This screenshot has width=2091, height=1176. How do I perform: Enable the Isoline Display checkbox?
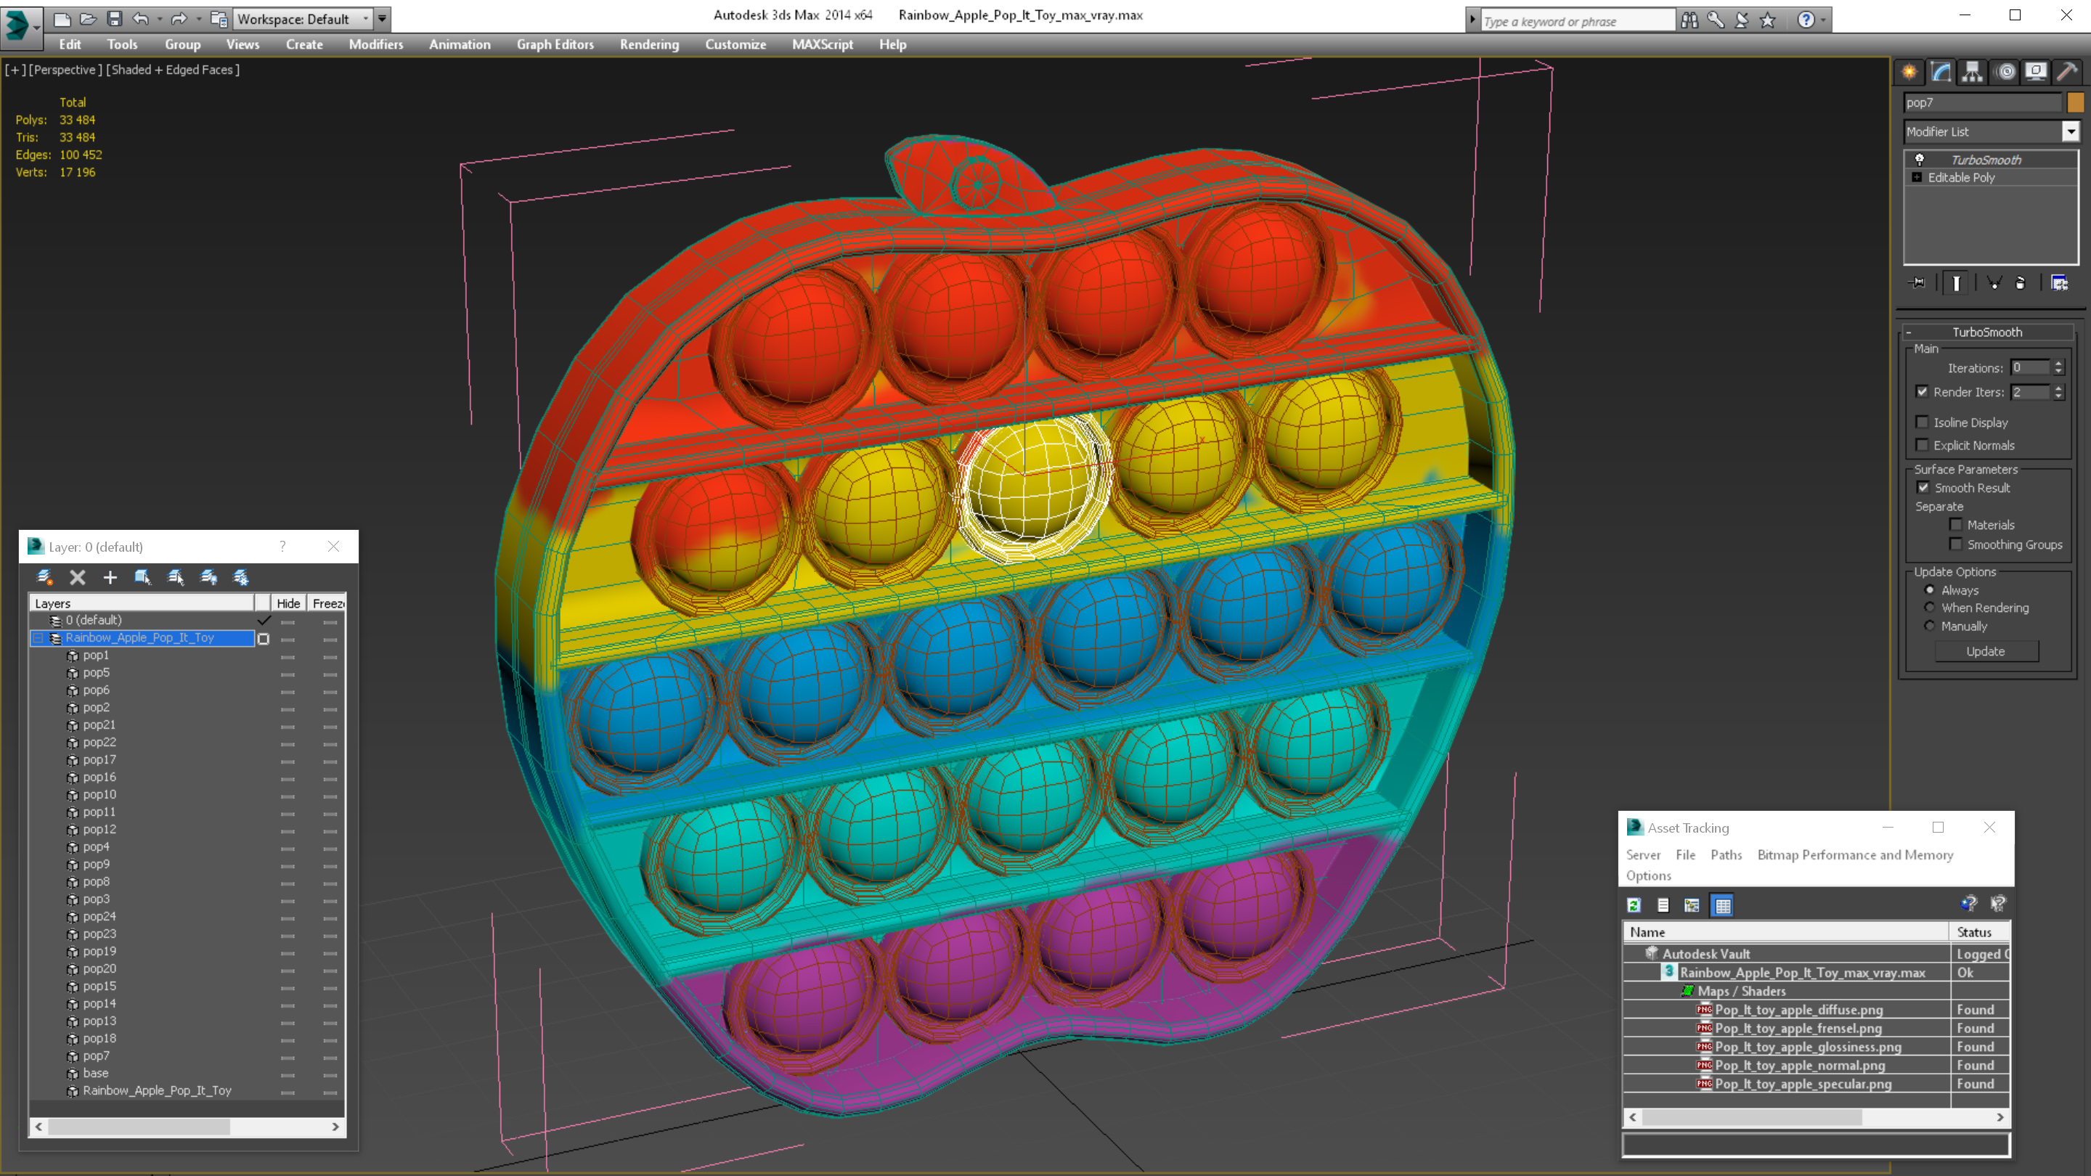(1922, 422)
